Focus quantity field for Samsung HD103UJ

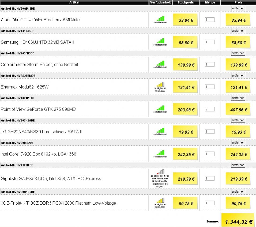point(210,42)
